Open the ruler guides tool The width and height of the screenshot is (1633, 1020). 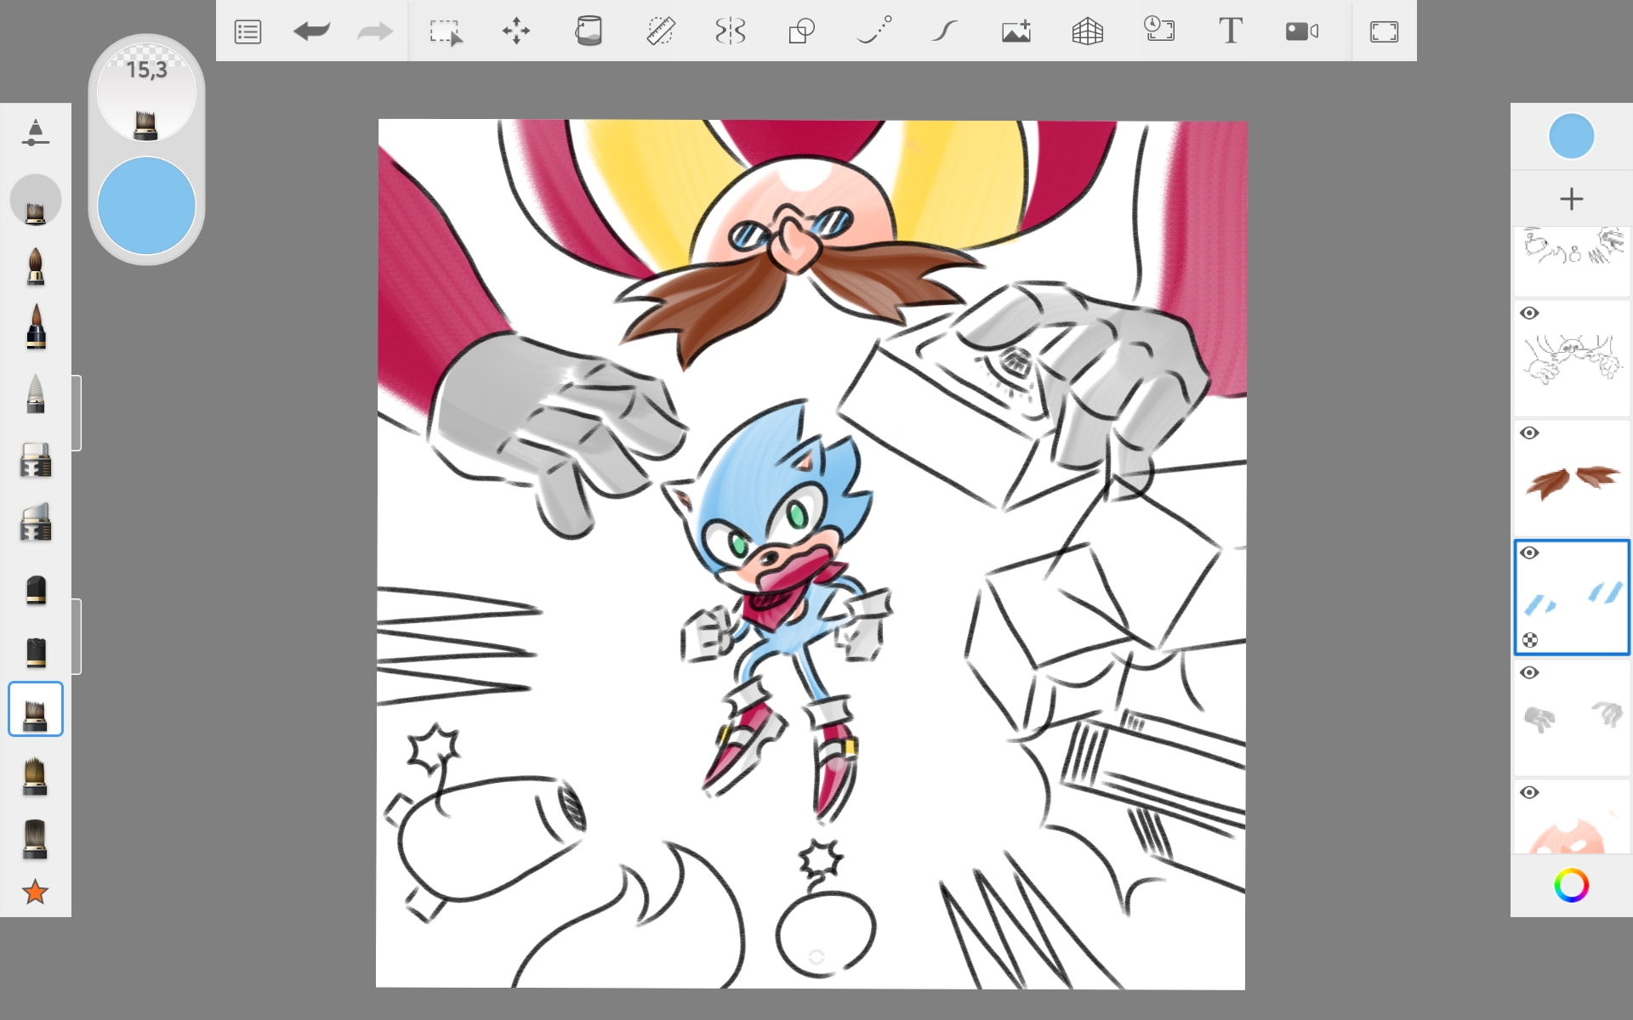click(660, 32)
